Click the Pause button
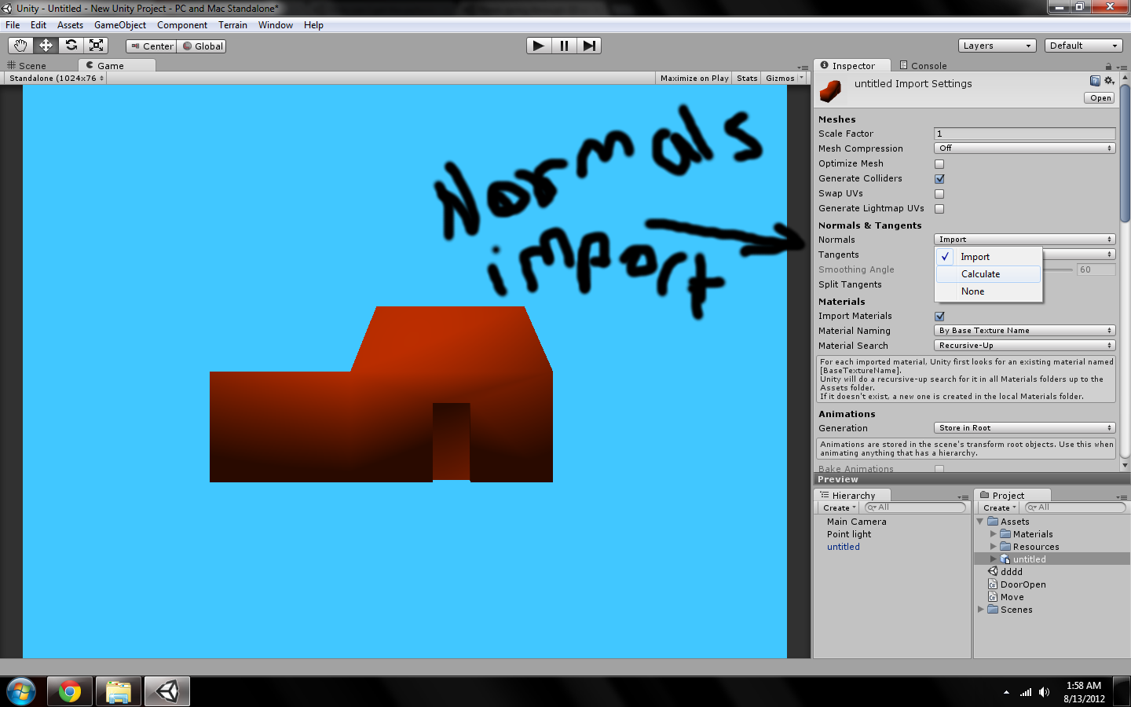 (x=564, y=46)
